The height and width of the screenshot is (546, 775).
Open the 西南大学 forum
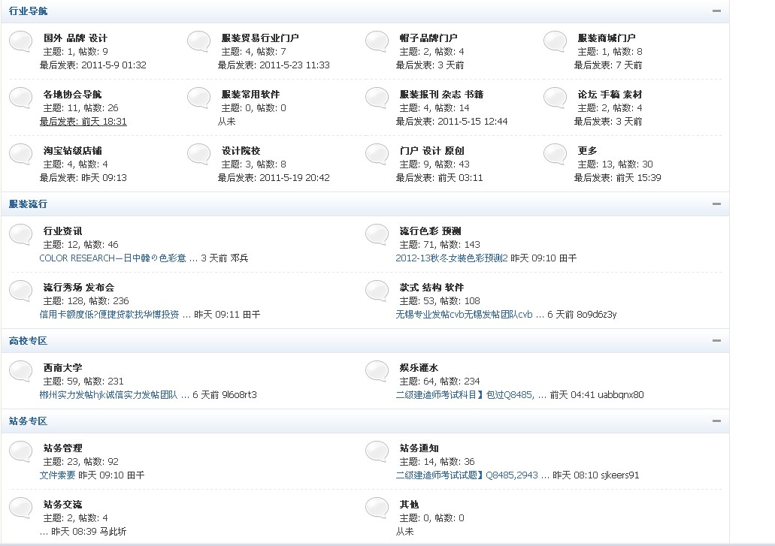click(x=63, y=368)
